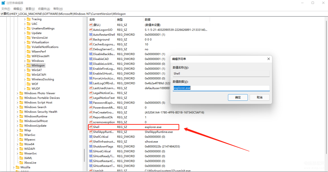Click the 数值数据 input field
The width and height of the screenshot is (328, 172).
(x=221, y=88)
